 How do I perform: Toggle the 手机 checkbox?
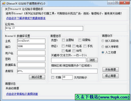(85, 46)
